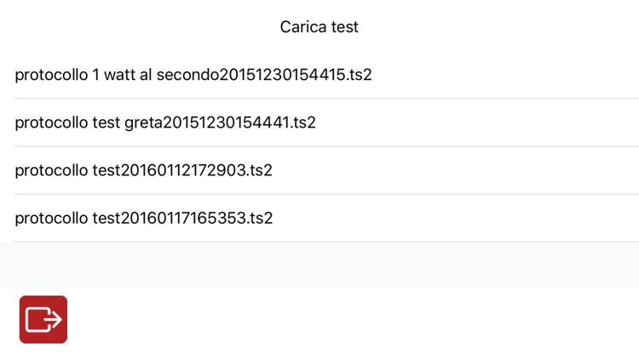Close the test list using the exit icon
The image size is (639, 359).
43,319
